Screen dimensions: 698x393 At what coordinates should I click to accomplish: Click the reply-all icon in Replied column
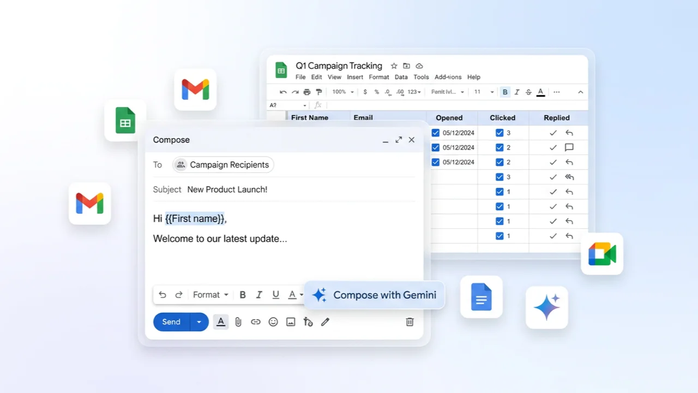(x=569, y=177)
